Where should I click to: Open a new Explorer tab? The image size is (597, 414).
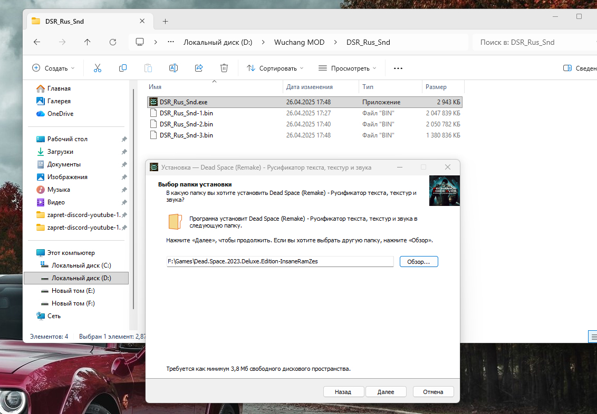click(165, 21)
